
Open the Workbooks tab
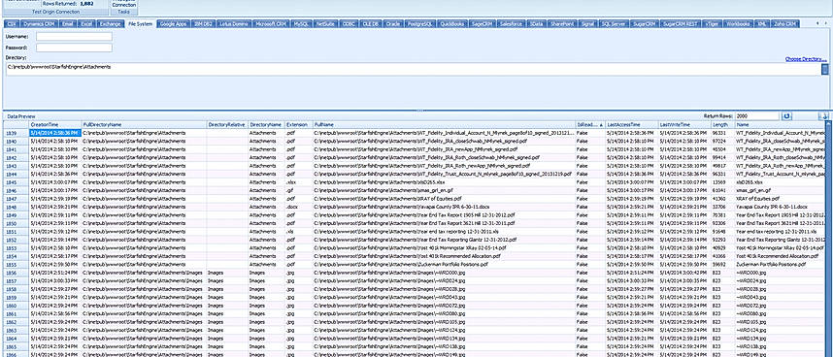[739, 24]
